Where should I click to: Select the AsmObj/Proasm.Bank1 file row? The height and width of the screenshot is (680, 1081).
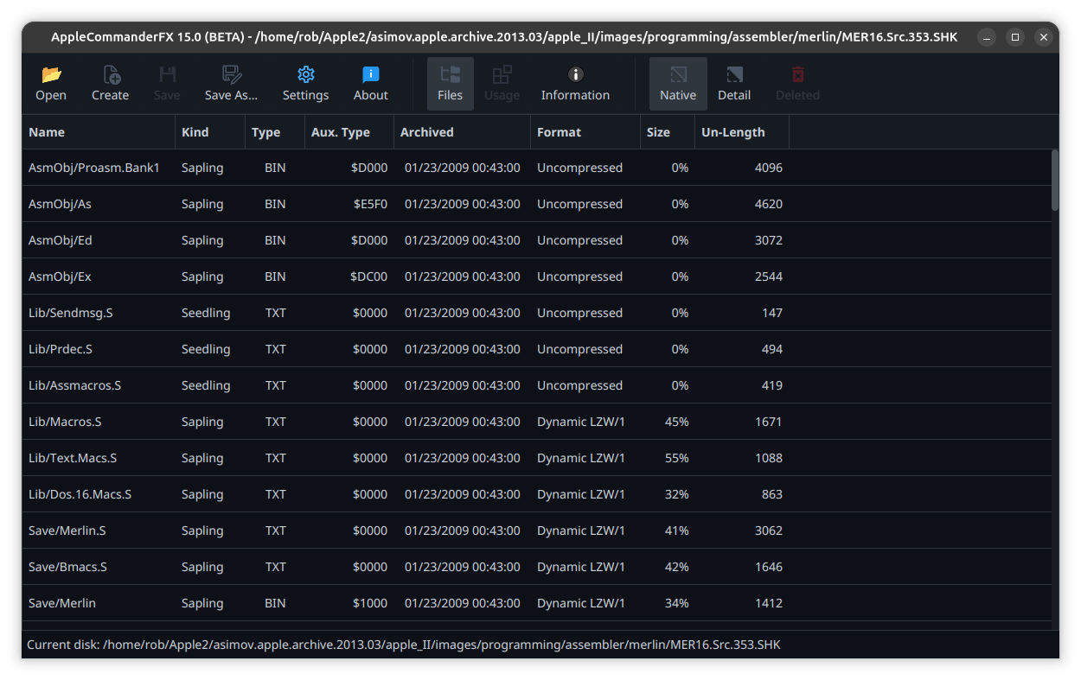[536, 168]
